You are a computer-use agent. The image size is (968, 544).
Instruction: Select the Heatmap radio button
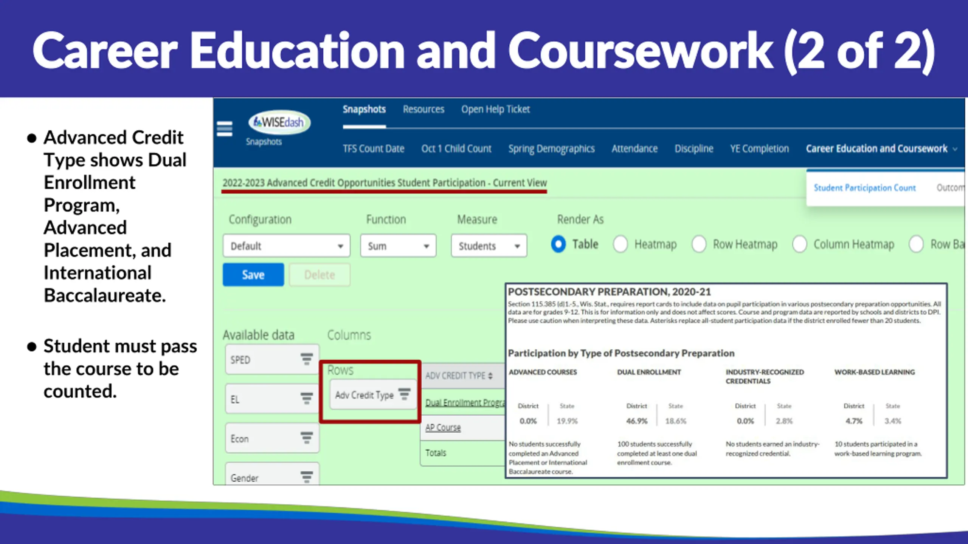coord(620,244)
